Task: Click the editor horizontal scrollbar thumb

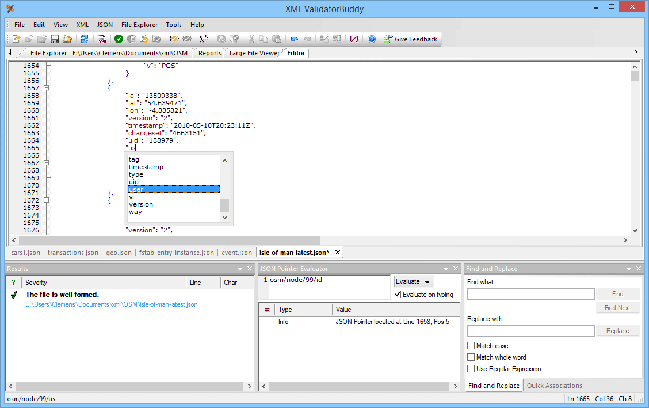Action: click(170, 240)
